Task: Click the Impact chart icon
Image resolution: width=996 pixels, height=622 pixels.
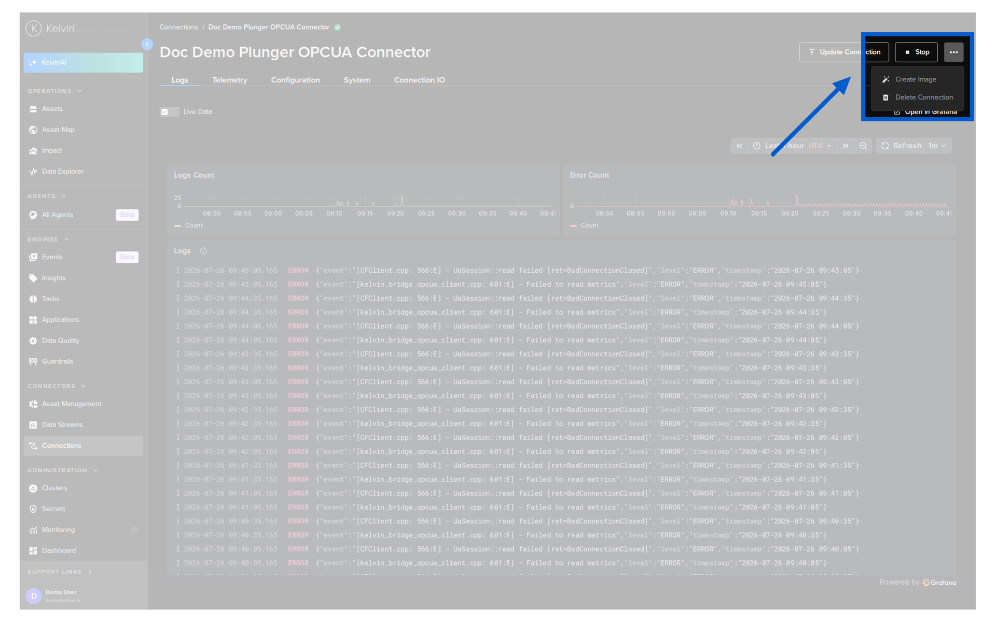Action: (33, 151)
